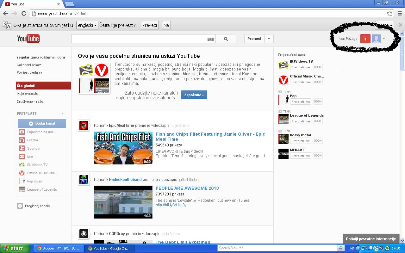Viewport: 405px width, 253px height.
Task: Open the Chrome wrench menu
Action: 400,14
